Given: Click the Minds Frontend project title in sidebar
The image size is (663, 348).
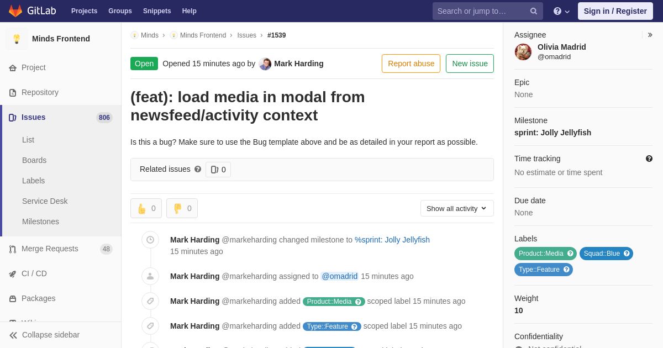Looking at the screenshot, I should tap(61, 39).
